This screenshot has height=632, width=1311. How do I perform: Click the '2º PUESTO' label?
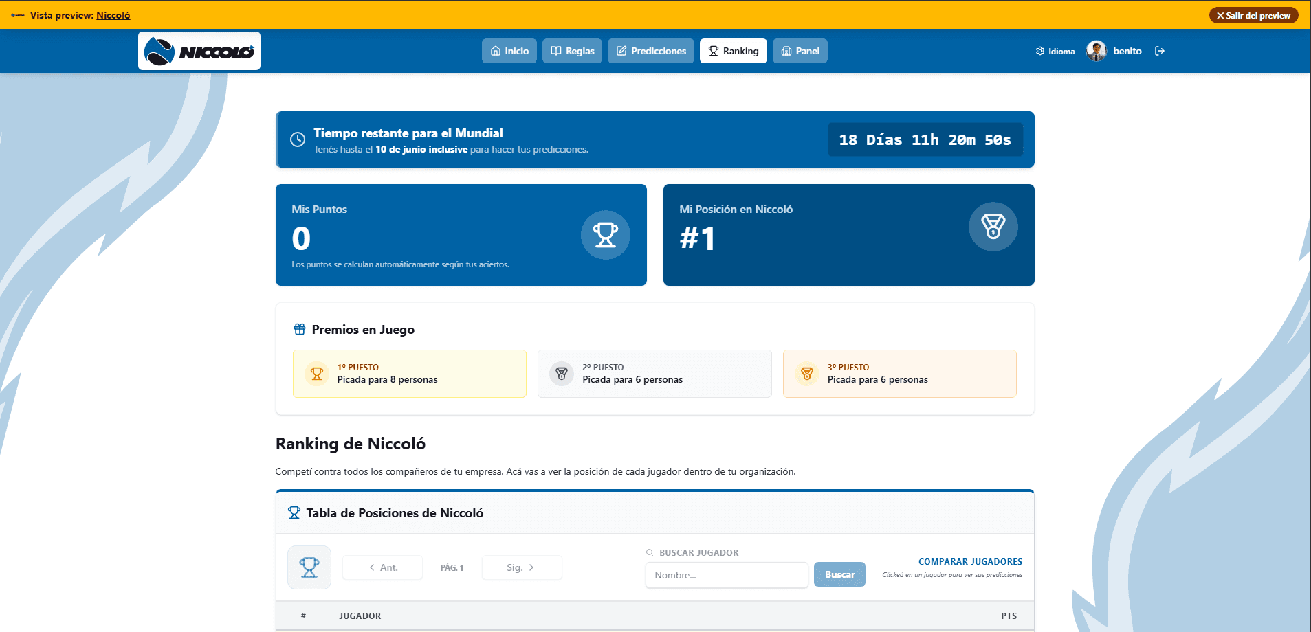point(603,368)
